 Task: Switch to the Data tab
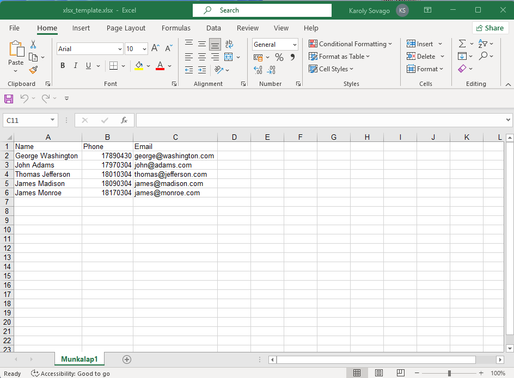[214, 28]
